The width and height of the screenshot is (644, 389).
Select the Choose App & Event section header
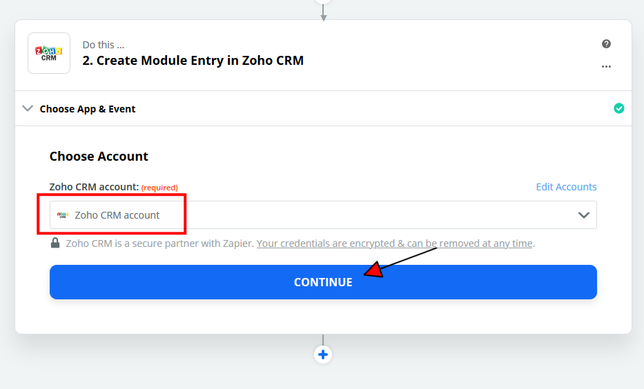click(x=88, y=109)
